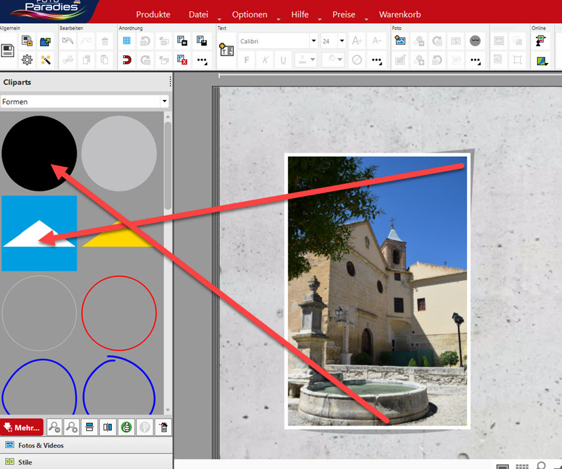The image size is (562, 469).
Task: Open the Warenkorb menu item
Action: [x=400, y=14]
